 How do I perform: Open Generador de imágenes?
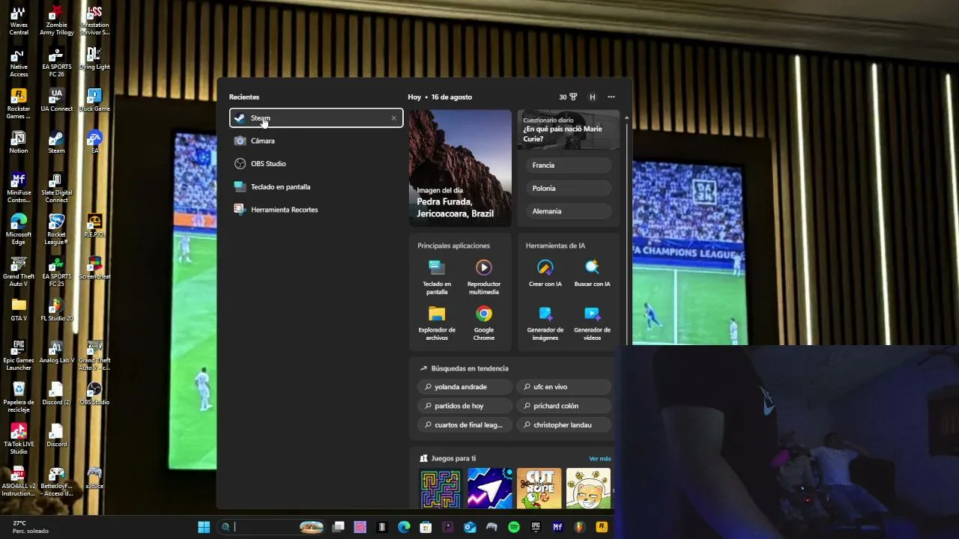[x=545, y=323]
